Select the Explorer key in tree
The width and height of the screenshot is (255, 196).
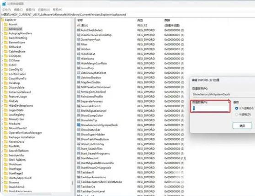11,20
